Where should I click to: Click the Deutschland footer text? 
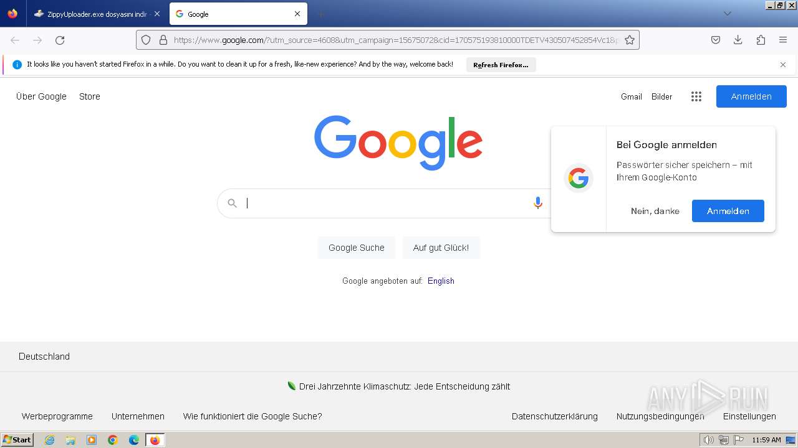click(x=44, y=357)
